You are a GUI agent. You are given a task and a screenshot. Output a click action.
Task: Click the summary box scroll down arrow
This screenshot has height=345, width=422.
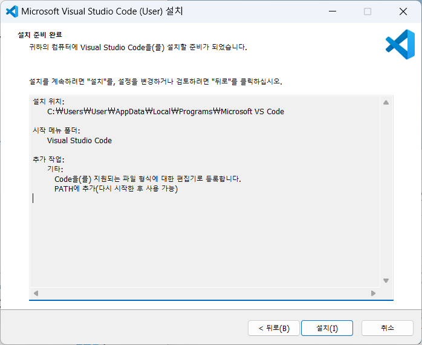tap(386, 280)
